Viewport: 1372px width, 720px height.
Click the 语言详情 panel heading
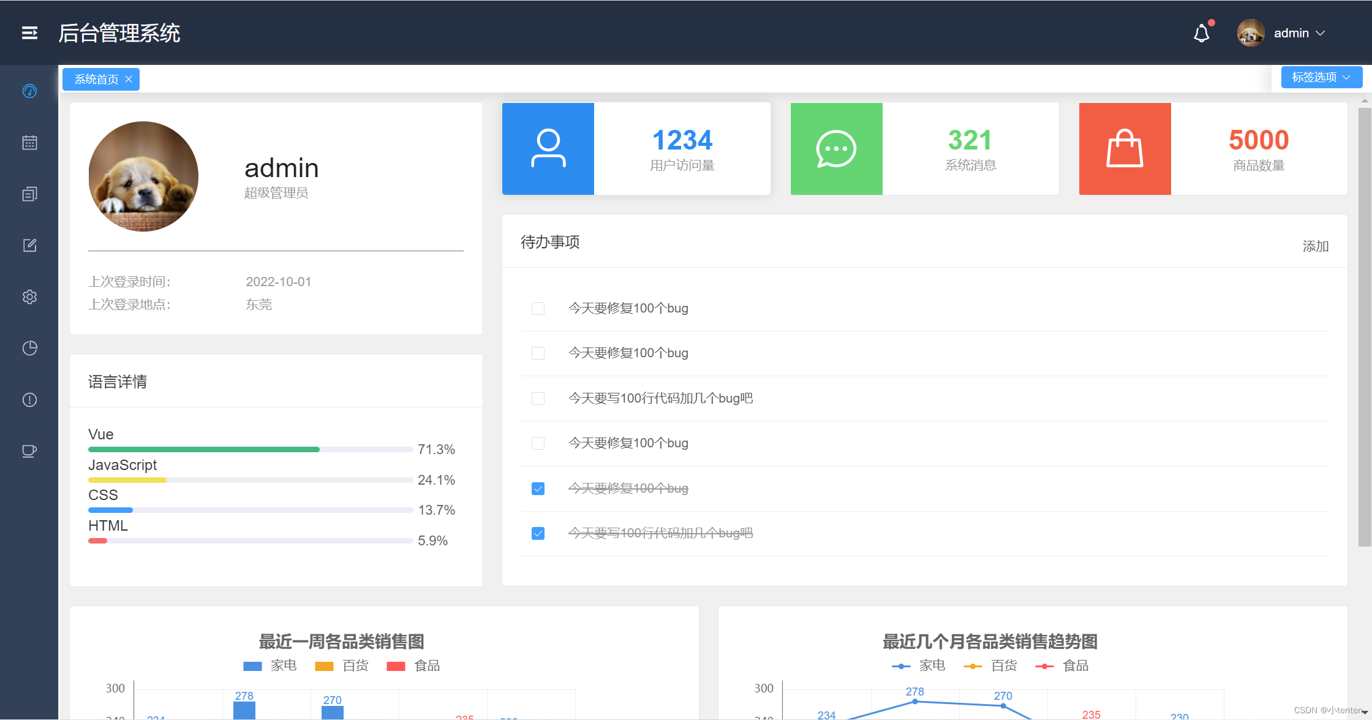[118, 382]
